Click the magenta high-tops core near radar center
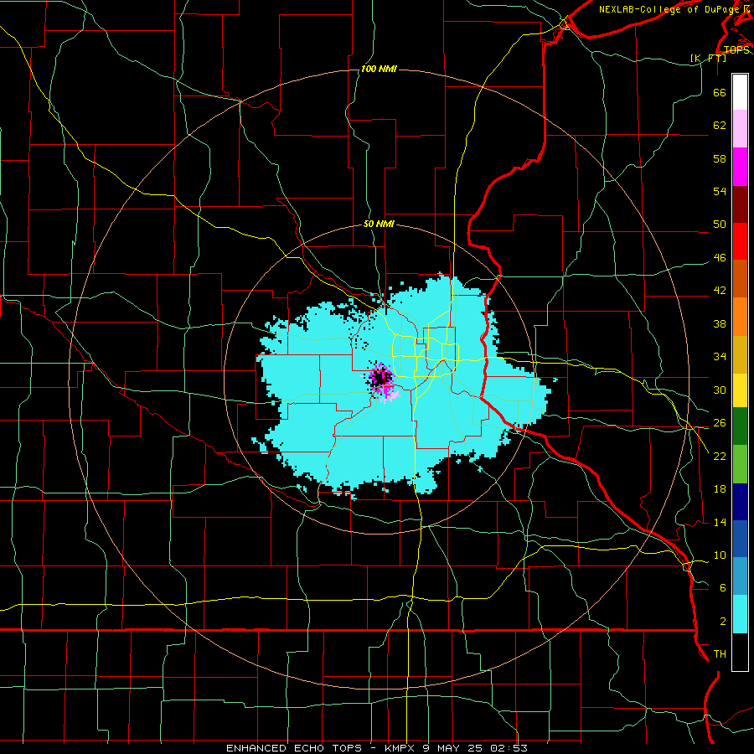This screenshot has height=754, width=754. pyautogui.click(x=383, y=383)
